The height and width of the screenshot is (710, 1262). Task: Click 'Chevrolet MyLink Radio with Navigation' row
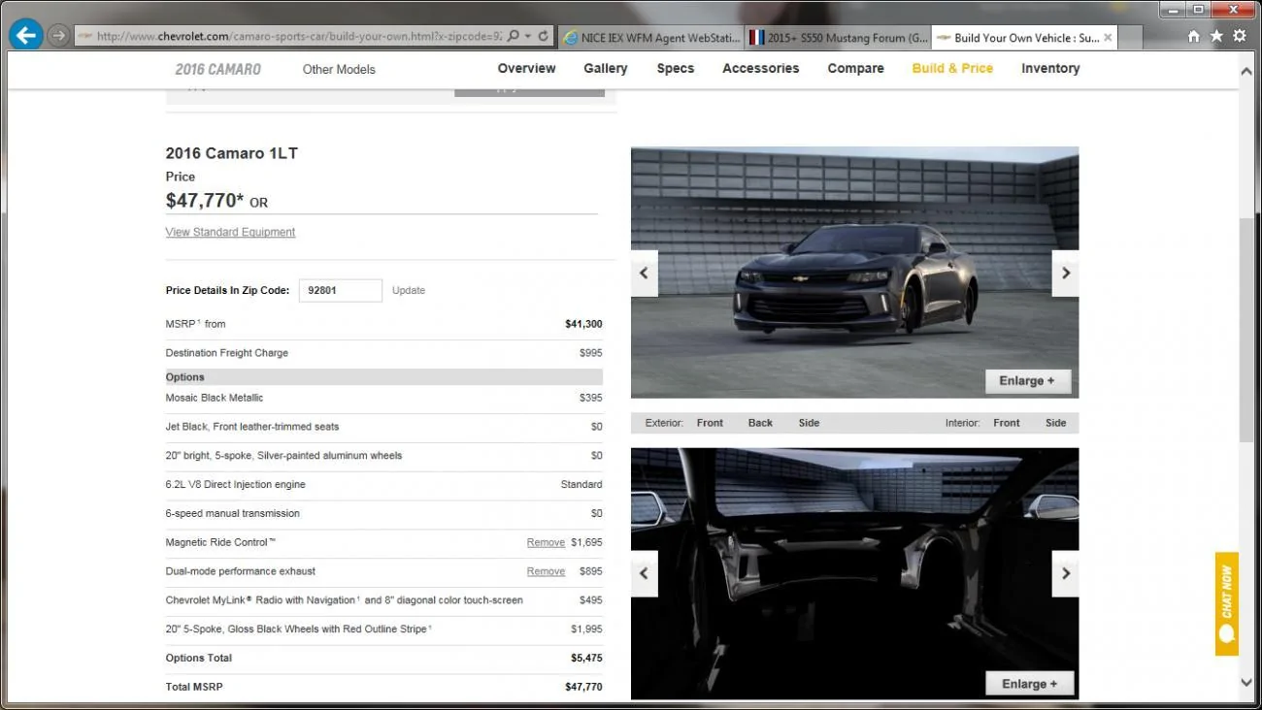click(x=383, y=600)
